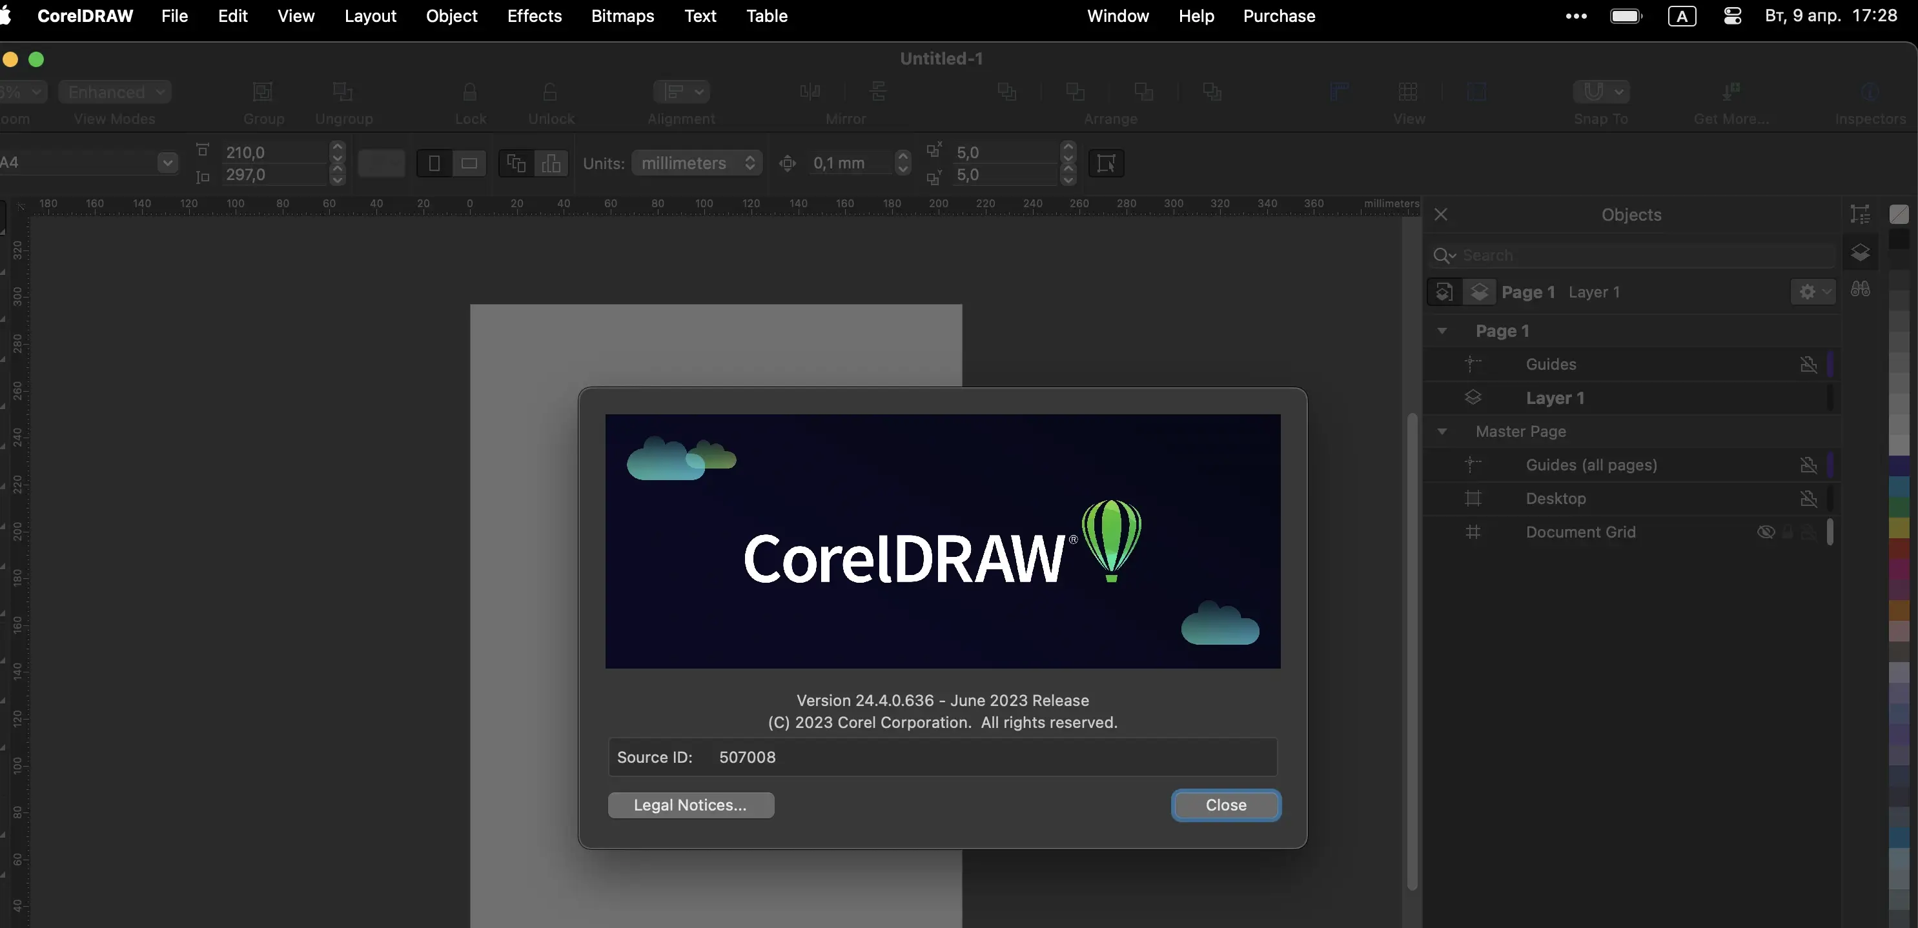The width and height of the screenshot is (1918, 928).
Task: Mirror horizontally using the toolbar icon
Action: click(x=810, y=92)
